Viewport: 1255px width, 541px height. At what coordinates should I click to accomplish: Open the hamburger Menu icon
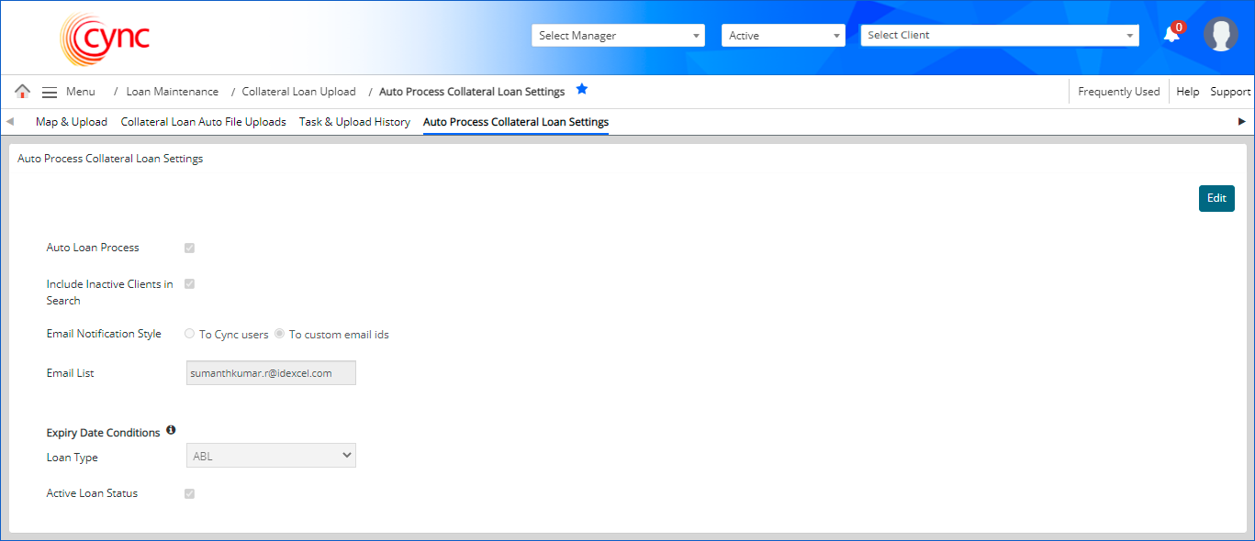pyautogui.click(x=50, y=92)
